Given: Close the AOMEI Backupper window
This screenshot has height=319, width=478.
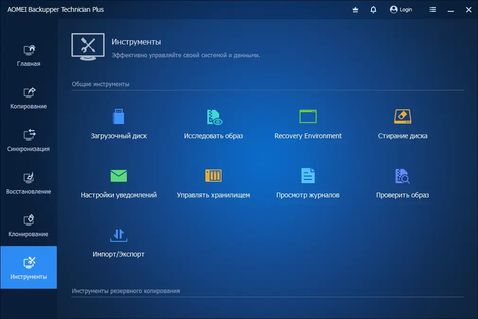Looking at the screenshot, I should pyautogui.click(x=469, y=10).
